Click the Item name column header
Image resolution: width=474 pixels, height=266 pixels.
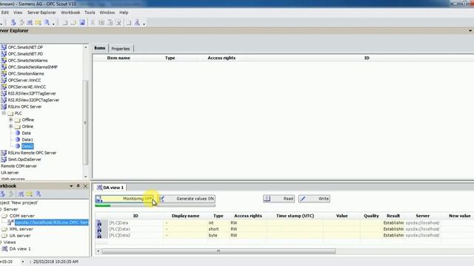(x=118, y=58)
